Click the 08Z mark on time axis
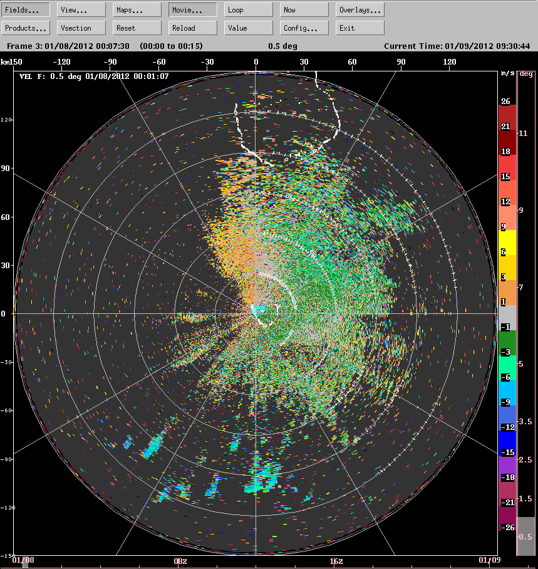Screen dimensions: 538x569 click(x=180, y=561)
